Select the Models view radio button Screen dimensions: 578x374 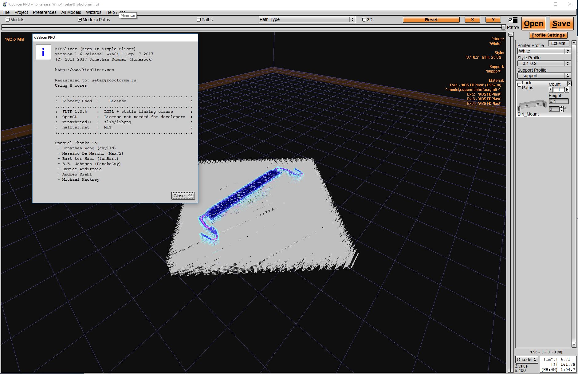(x=8, y=20)
